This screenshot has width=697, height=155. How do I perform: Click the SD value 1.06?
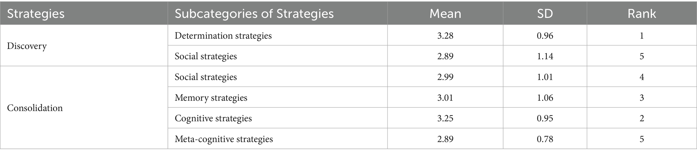[x=545, y=98]
